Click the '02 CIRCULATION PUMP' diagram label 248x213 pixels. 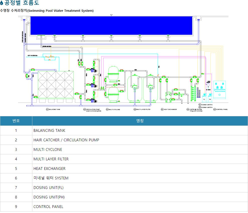pyautogui.click(x=92, y=109)
